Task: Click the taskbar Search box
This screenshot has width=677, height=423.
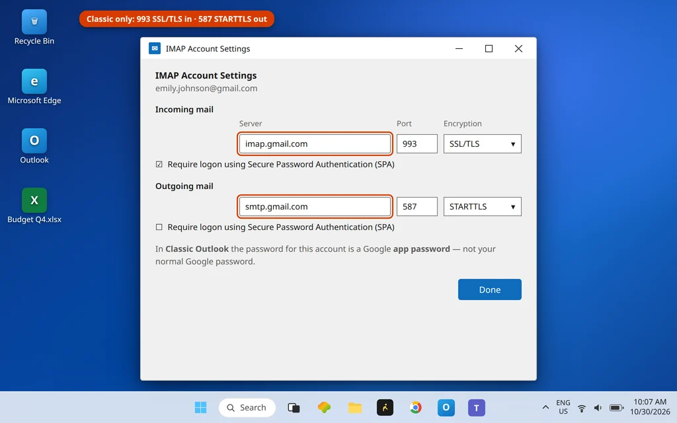Action: click(247, 407)
